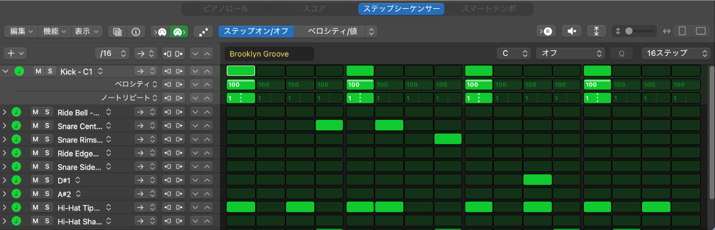The height and width of the screenshot is (230, 715).
Task: Select wide step width icon
Action: click(x=700, y=31)
